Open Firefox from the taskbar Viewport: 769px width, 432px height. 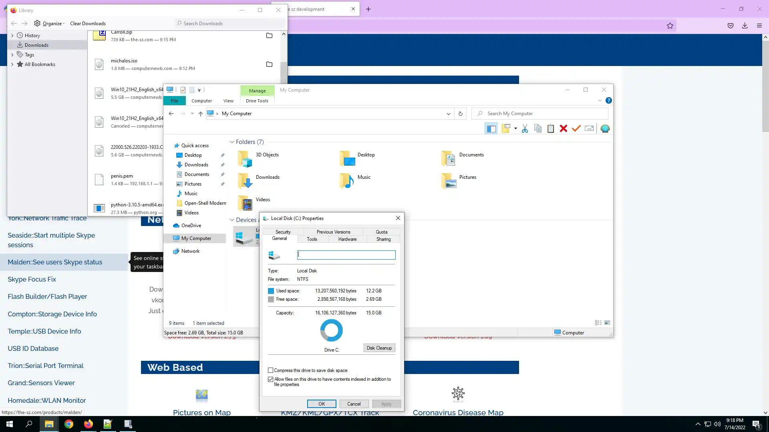pyautogui.click(x=88, y=424)
